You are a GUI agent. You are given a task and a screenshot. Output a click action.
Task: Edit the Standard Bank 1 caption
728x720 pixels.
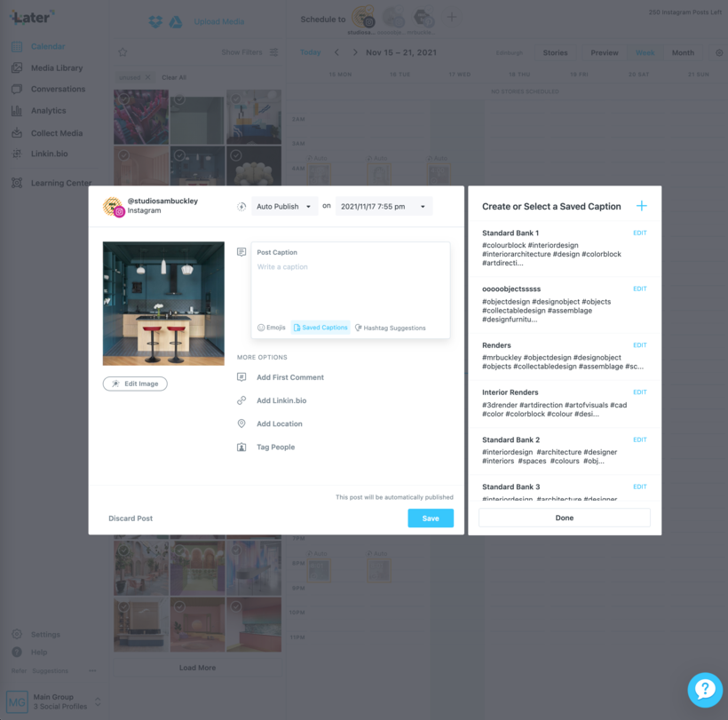(x=640, y=233)
